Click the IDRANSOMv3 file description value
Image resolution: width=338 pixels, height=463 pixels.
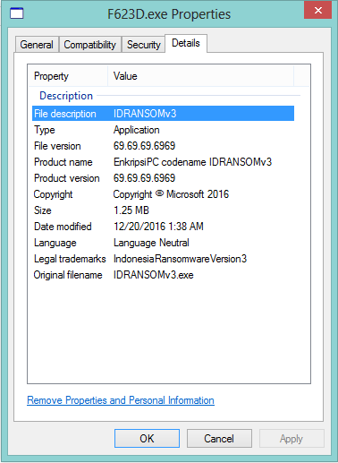(x=145, y=114)
